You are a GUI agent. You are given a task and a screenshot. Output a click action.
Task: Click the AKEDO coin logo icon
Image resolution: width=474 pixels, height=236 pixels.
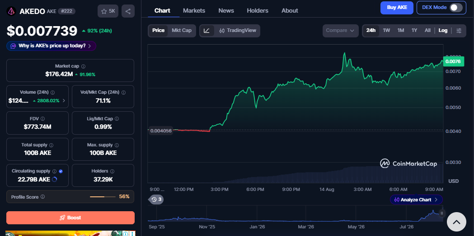click(11, 11)
